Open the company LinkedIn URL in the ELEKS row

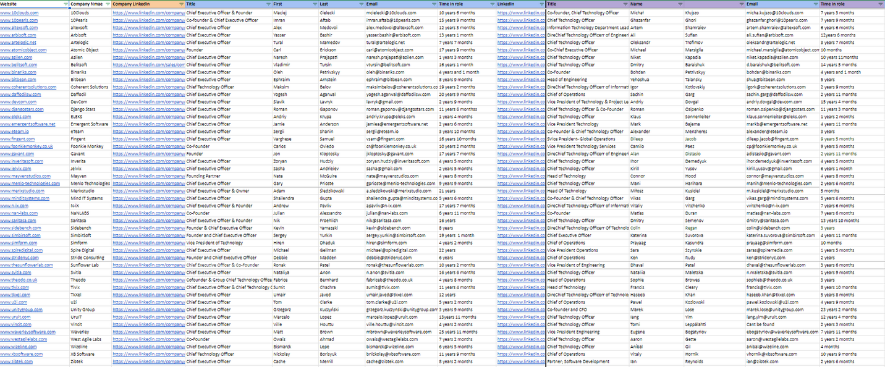[x=149, y=117]
